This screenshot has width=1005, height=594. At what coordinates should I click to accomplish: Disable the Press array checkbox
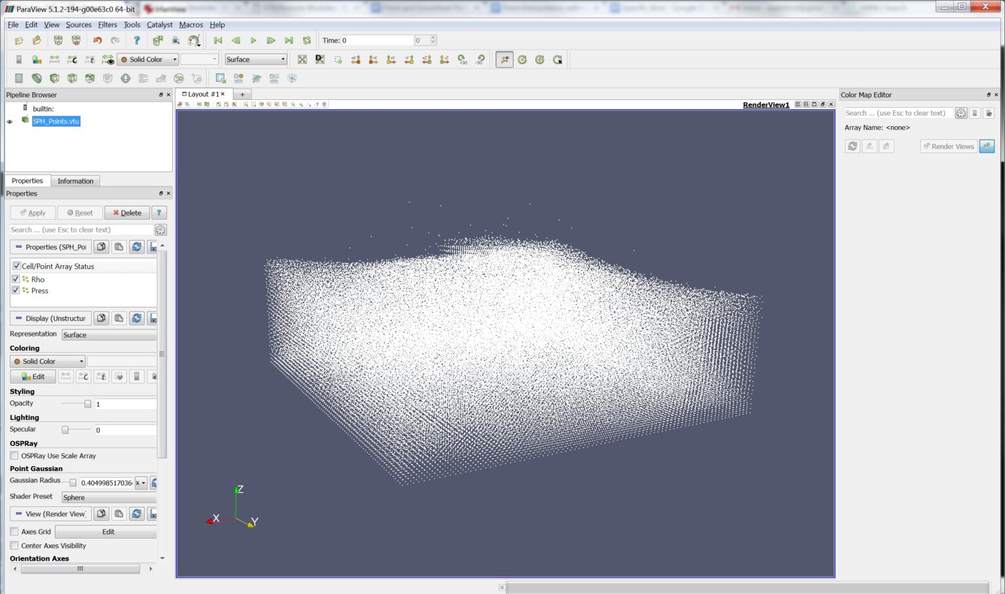pyautogui.click(x=15, y=290)
